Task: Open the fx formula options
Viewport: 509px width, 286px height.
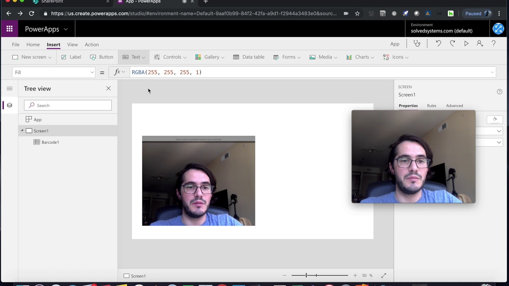Action: 119,72
